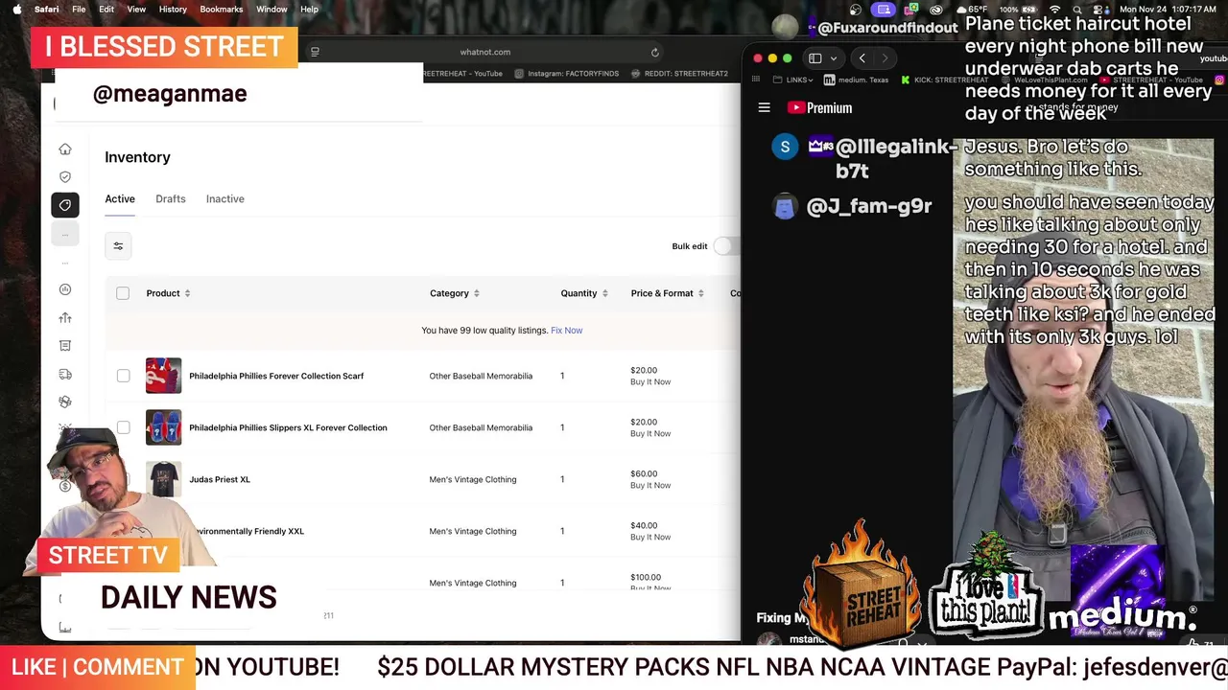Click the shipping truck sidebar icon
This screenshot has width=1228, height=690.
[x=65, y=375]
